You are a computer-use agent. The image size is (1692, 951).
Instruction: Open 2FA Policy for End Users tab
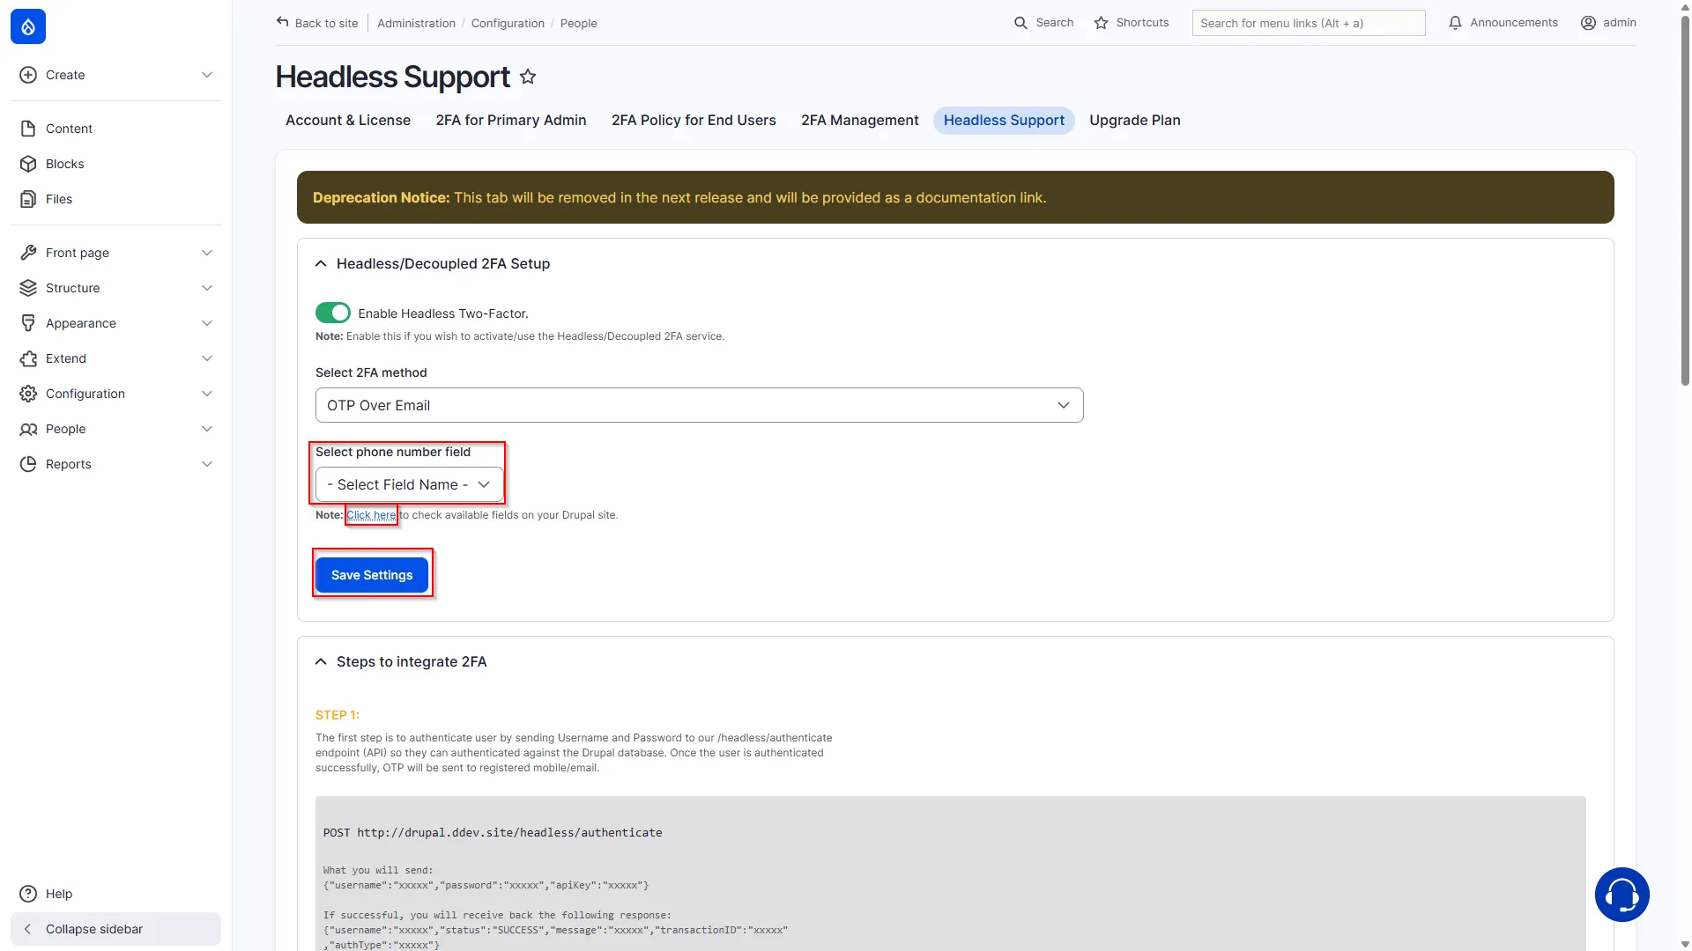(x=694, y=121)
